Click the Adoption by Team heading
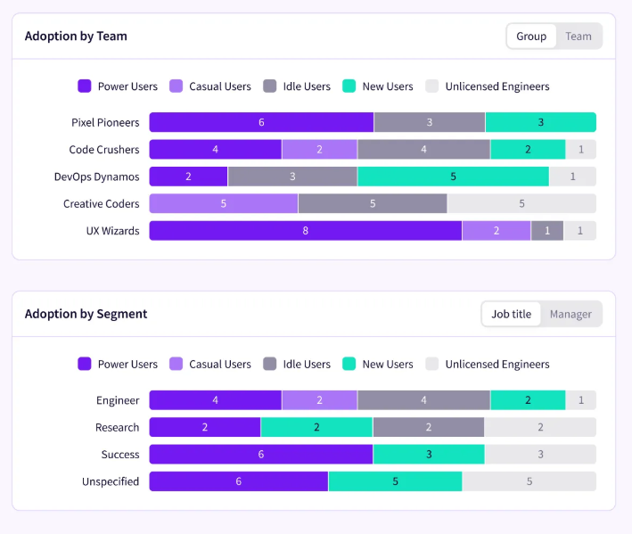The height and width of the screenshot is (534, 632). (76, 37)
